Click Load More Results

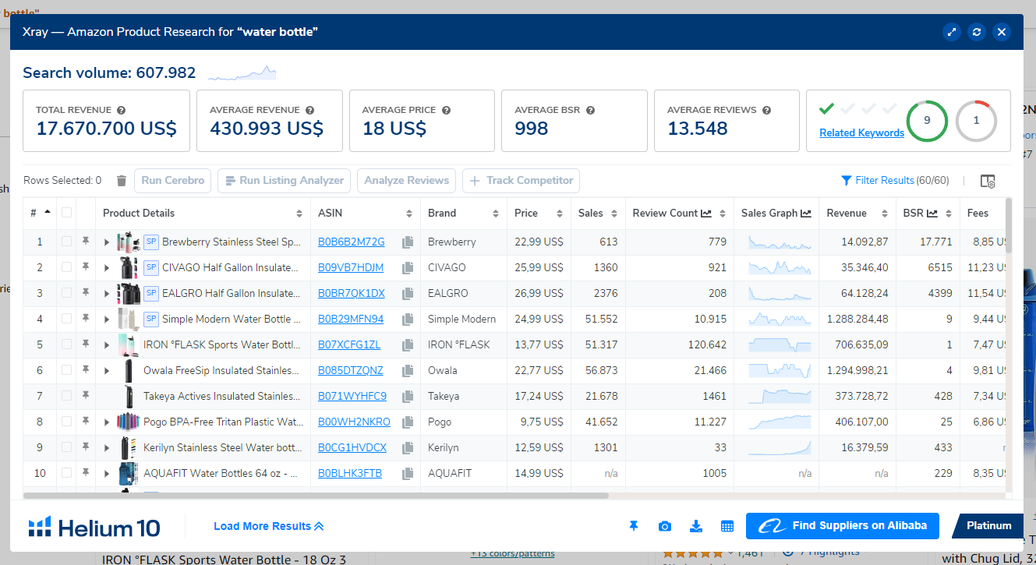[x=268, y=526]
